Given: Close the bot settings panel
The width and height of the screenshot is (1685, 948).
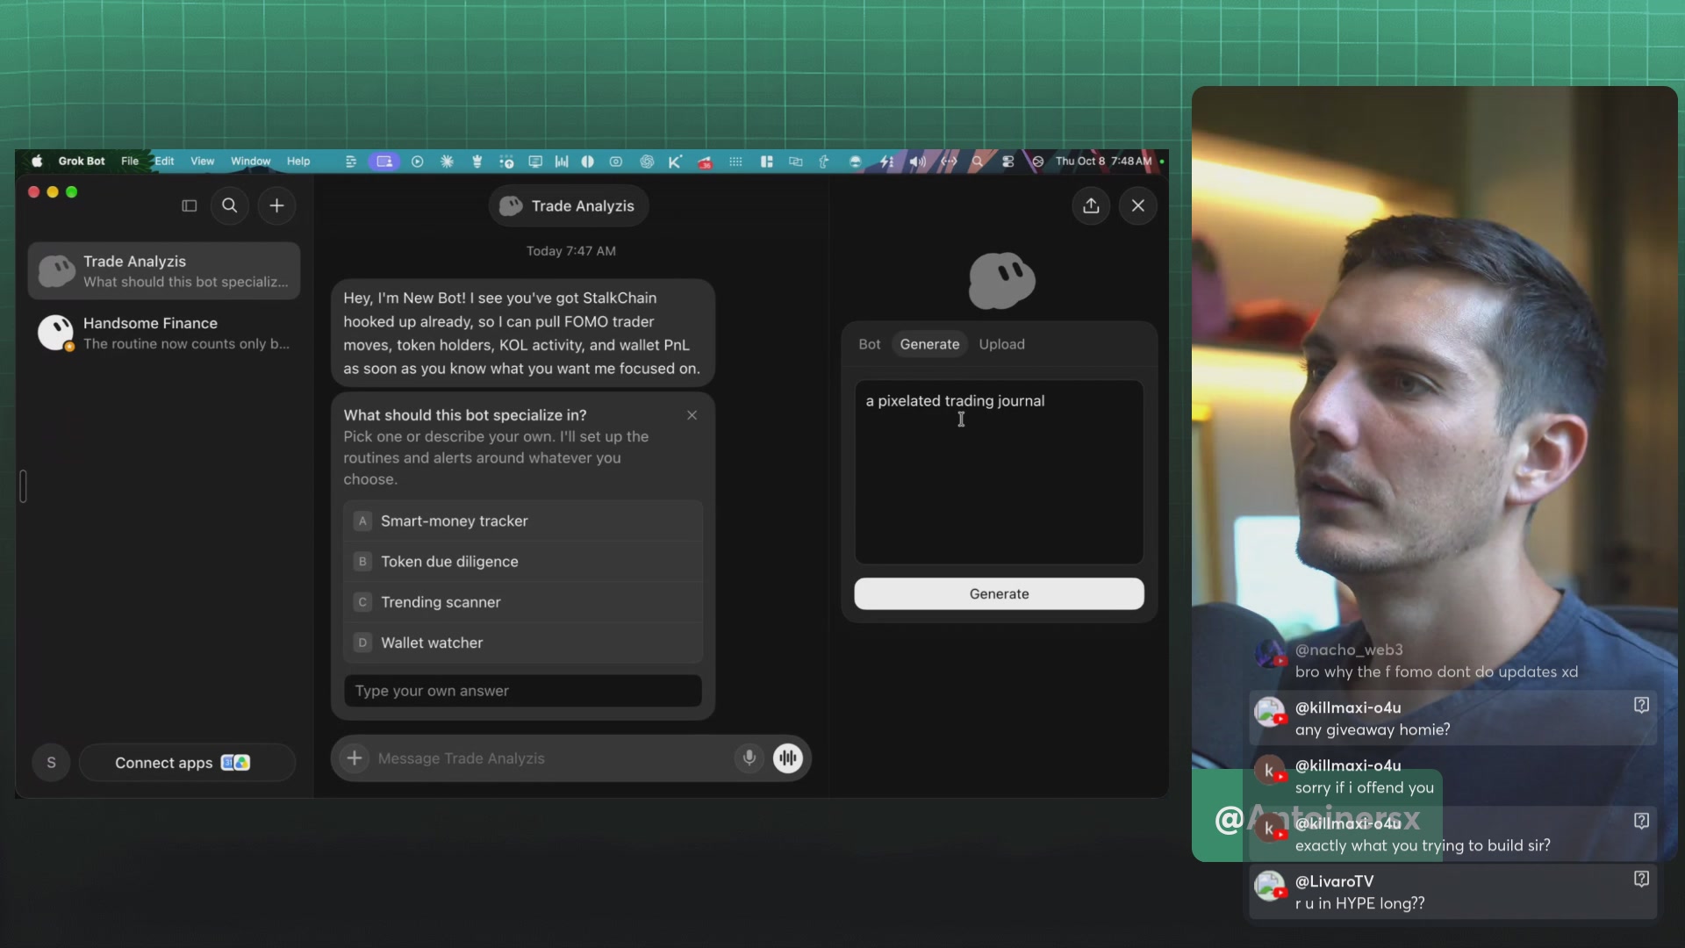Looking at the screenshot, I should click(x=1138, y=205).
